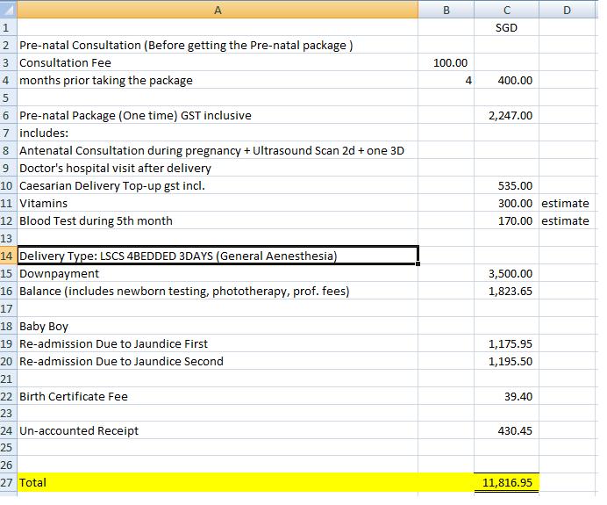Click the 1,823.65 balance amount
607x505 pixels.
tap(506, 291)
